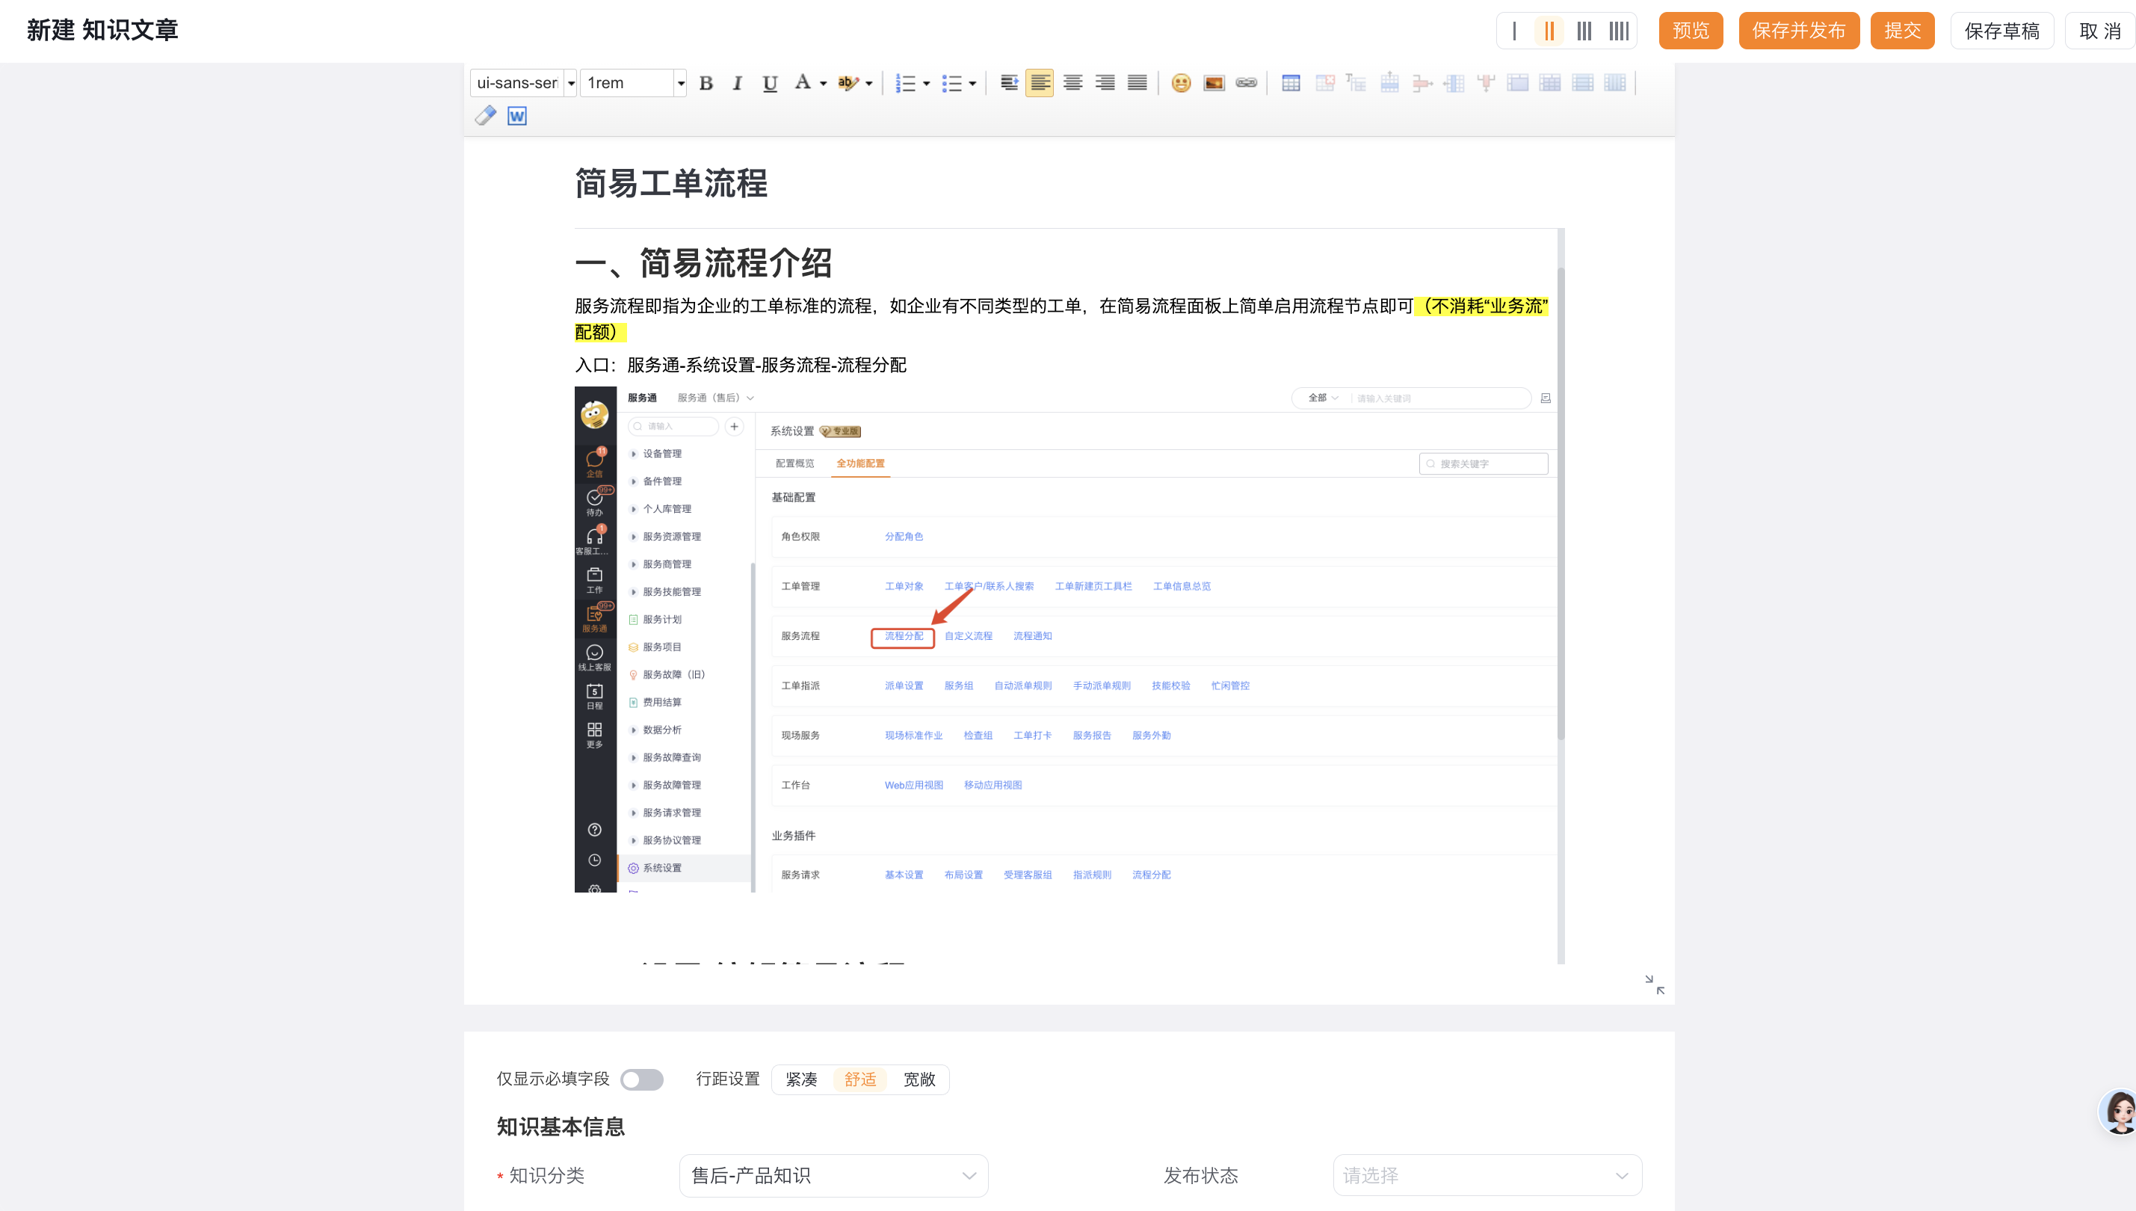Screen dimensions: 2136x1211
Task: Click the text 入口：服务通-系统设置-服务流程-流程分配
Action: 740,365
